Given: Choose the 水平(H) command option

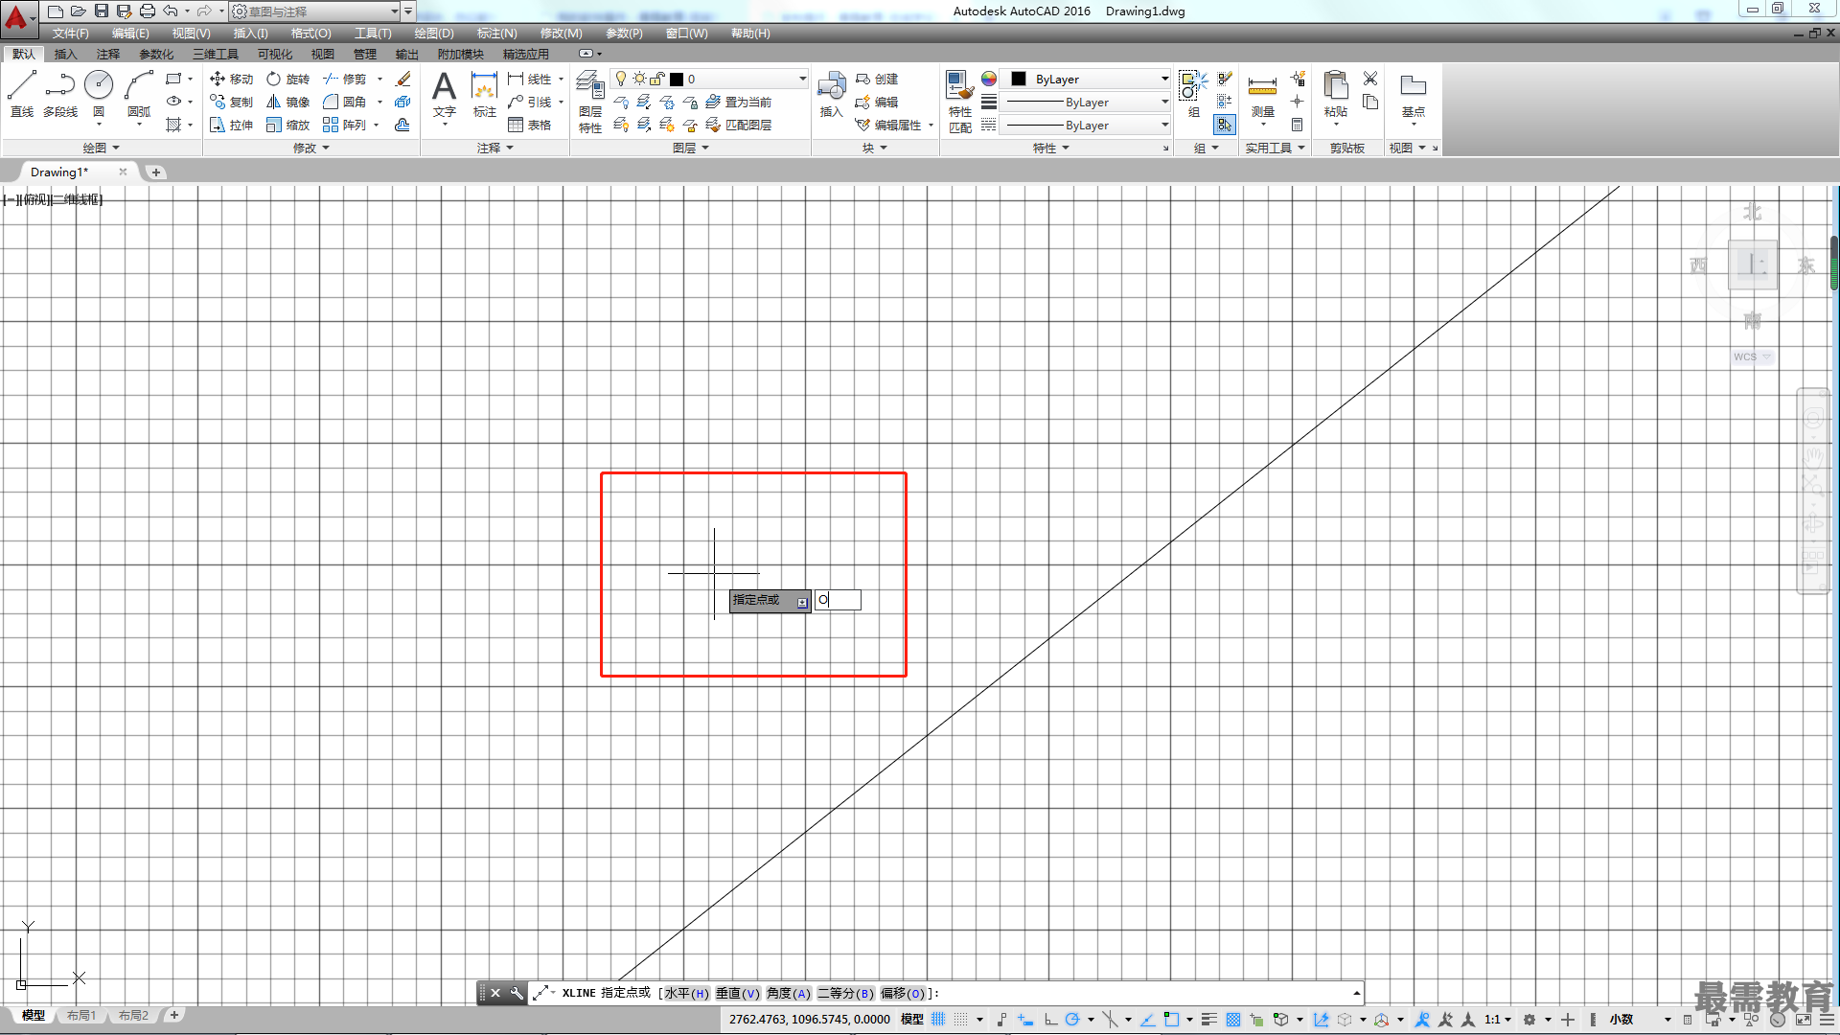Looking at the screenshot, I should click(686, 993).
